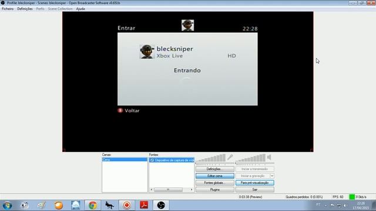Click the Fontes horizontal scrollbar thumb
Screen dimensions: 376x211
point(168,190)
